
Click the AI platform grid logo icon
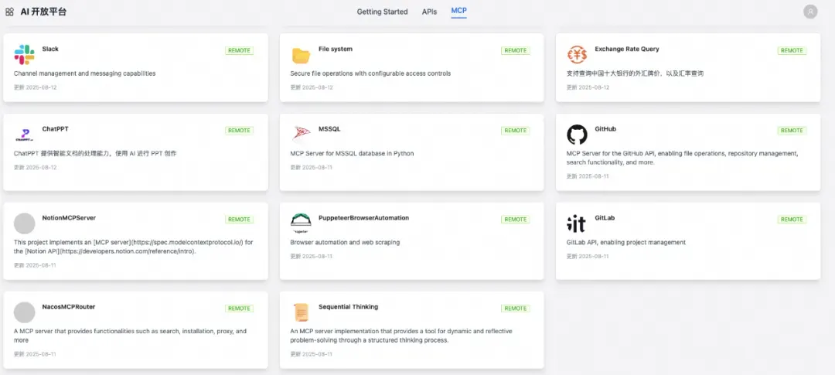[x=9, y=12]
